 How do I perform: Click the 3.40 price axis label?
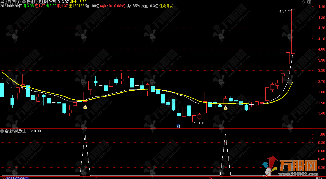pyautogui.click(x=321, y=113)
